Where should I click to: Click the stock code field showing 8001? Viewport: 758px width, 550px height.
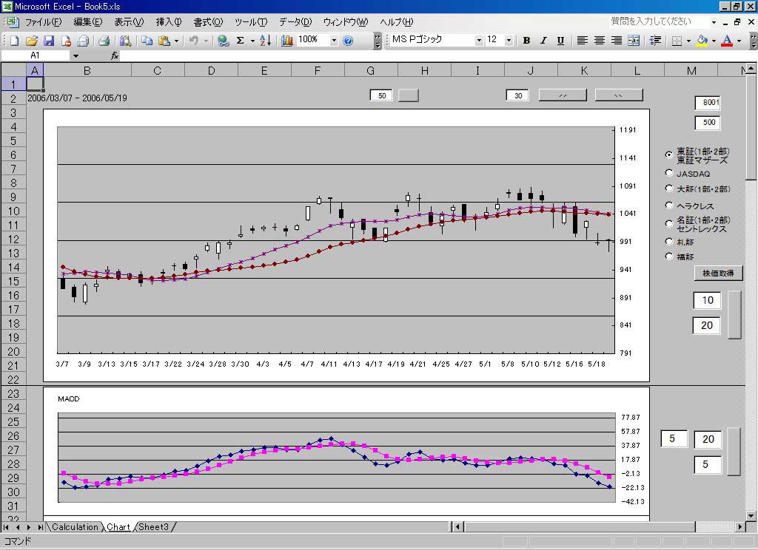point(707,103)
